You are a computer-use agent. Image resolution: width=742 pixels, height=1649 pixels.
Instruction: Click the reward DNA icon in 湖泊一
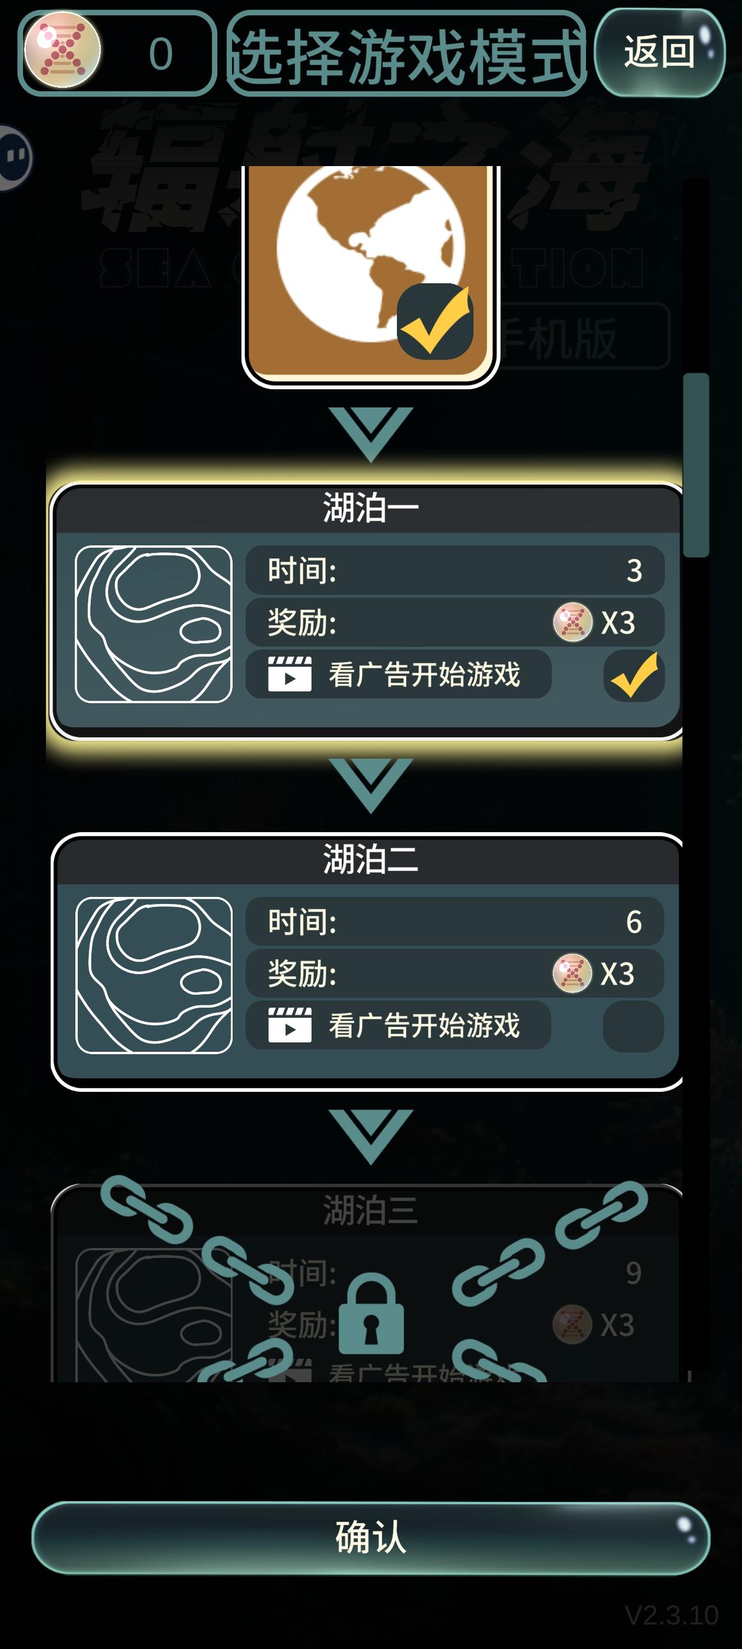pos(572,622)
